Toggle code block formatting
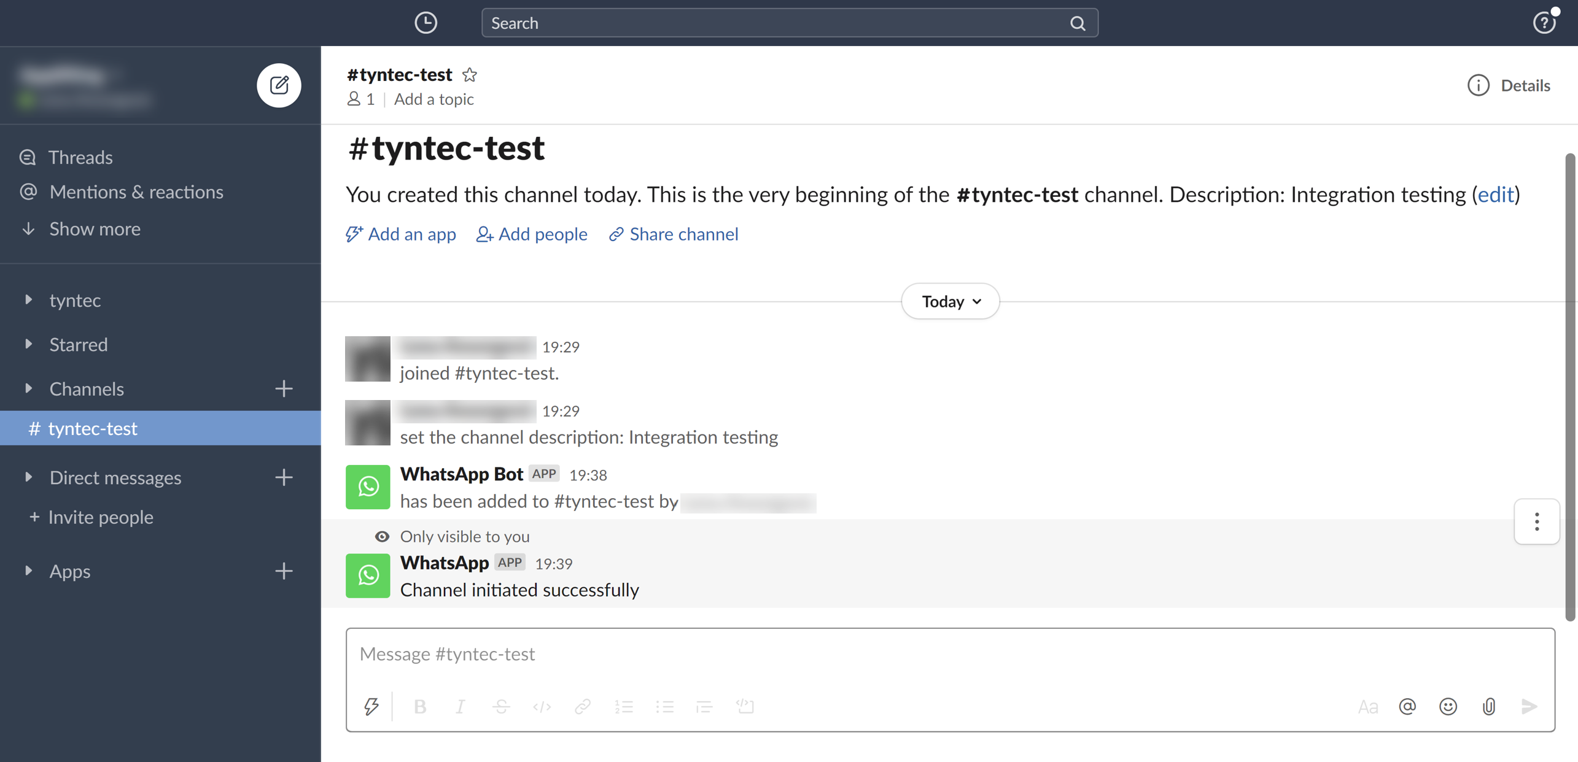1578x762 pixels. (745, 707)
